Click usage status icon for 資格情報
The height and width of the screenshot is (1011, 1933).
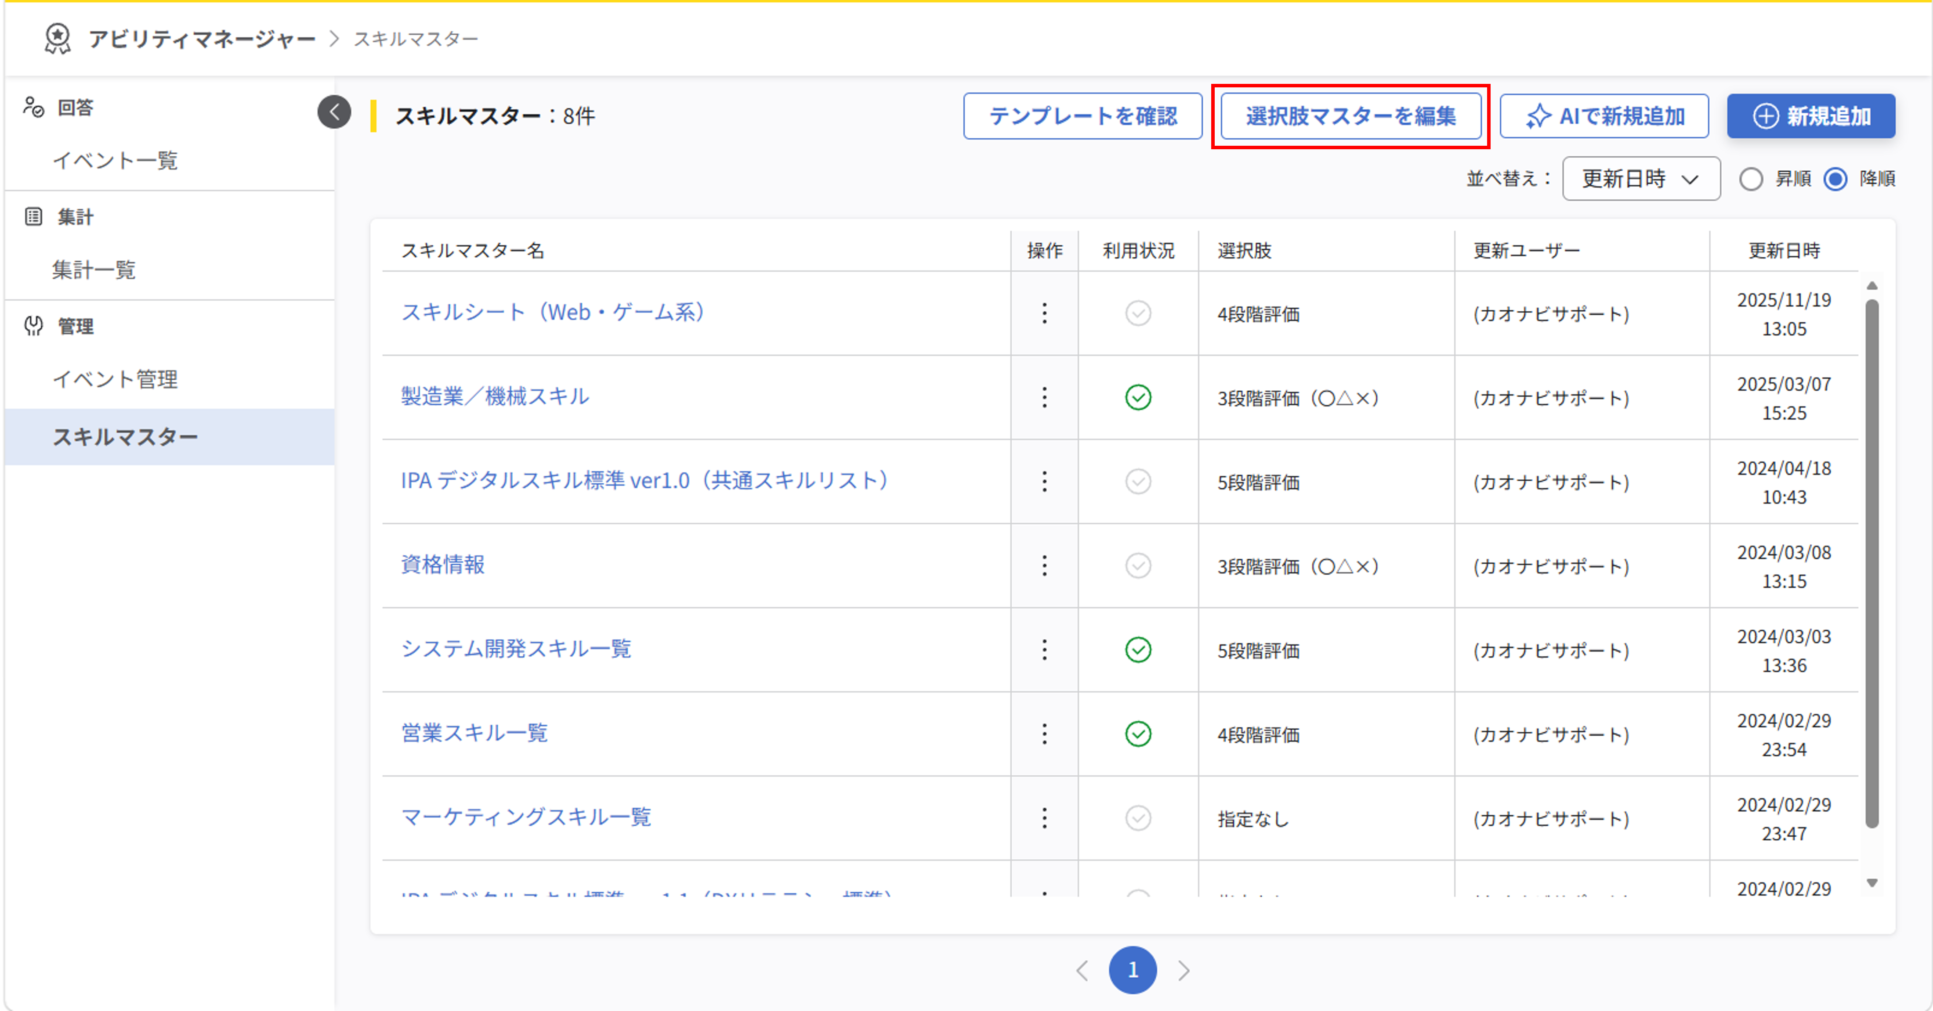pos(1138,565)
